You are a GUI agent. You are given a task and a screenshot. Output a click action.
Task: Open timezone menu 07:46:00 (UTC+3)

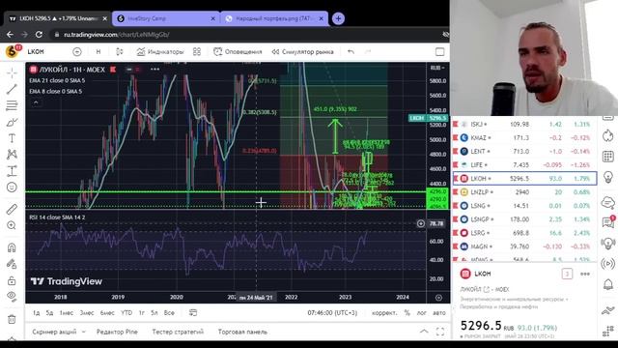pyautogui.click(x=332, y=312)
